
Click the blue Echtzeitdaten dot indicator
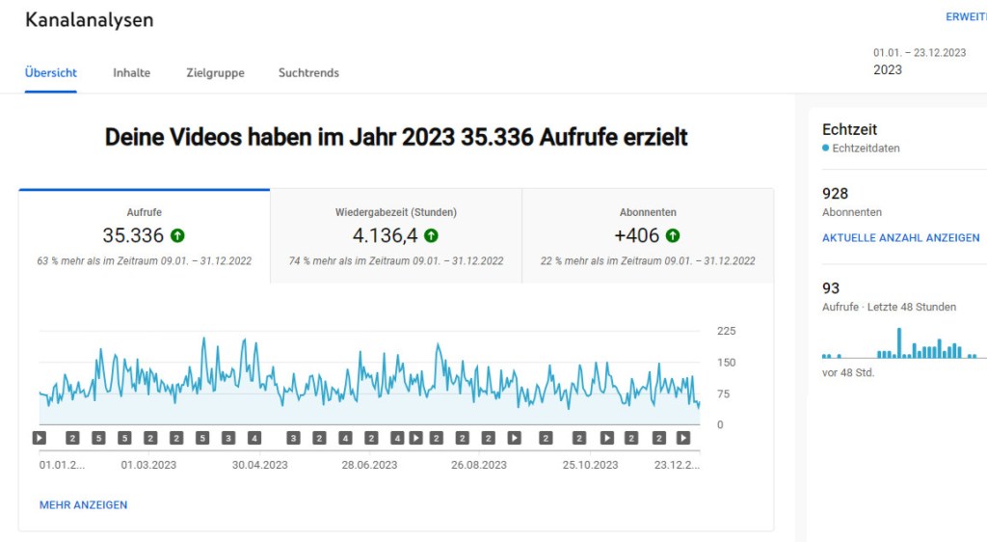coord(826,149)
